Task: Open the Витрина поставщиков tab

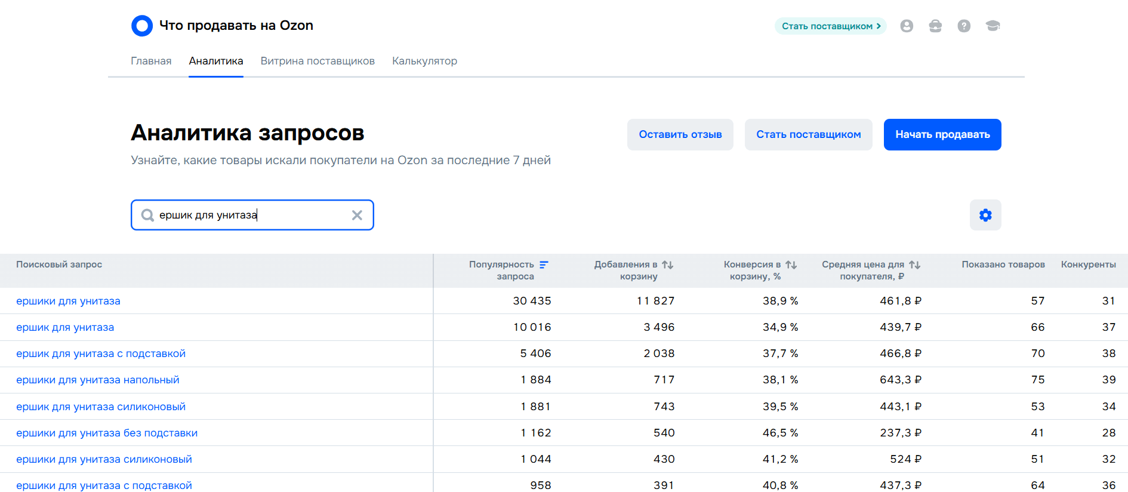Action: tap(318, 61)
